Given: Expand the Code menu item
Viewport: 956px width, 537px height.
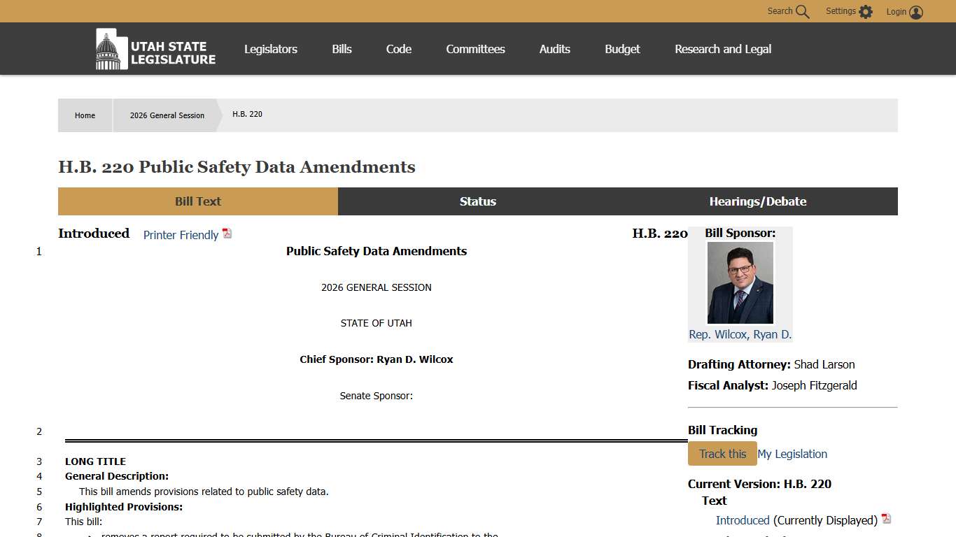Looking at the screenshot, I should coord(398,49).
